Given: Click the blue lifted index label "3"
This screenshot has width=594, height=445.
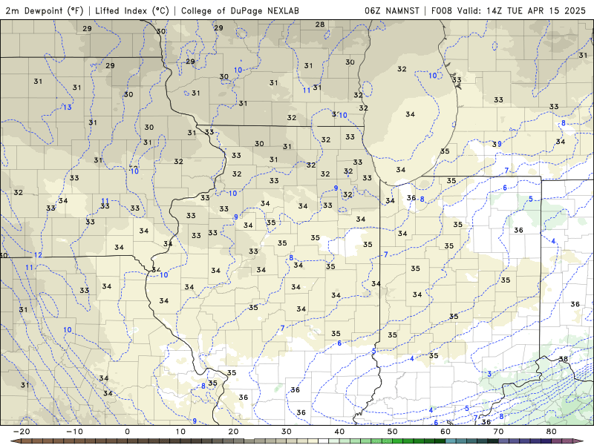Looking at the screenshot, I should pos(489,375).
